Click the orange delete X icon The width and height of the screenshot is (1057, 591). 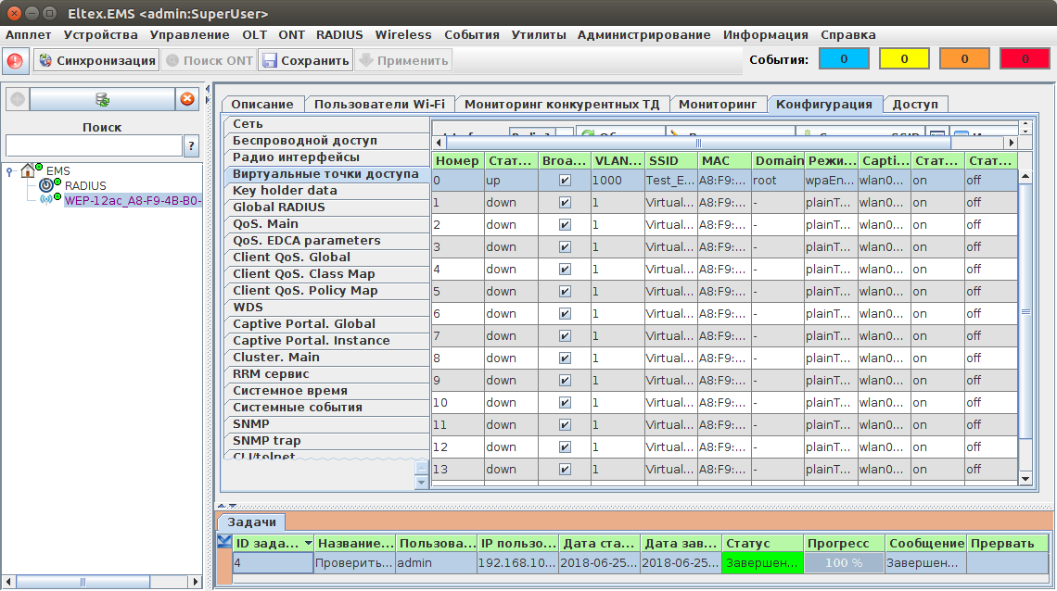tap(187, 99)
